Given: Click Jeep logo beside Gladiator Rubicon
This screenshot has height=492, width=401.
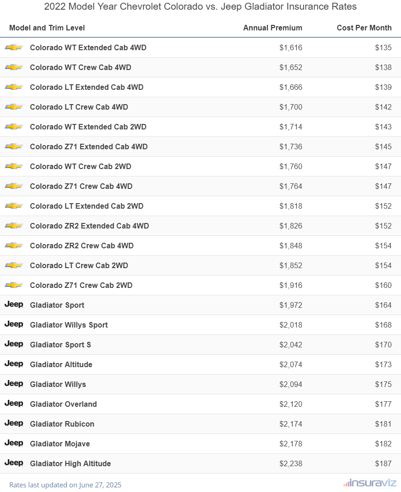Looking at the screenshot, I should [14, 423].
